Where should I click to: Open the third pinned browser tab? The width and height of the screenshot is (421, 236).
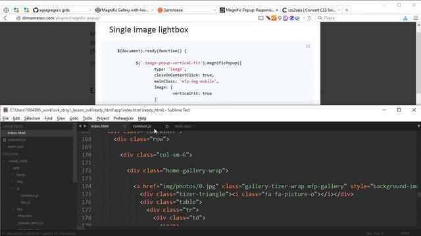(x=26, y=10)
